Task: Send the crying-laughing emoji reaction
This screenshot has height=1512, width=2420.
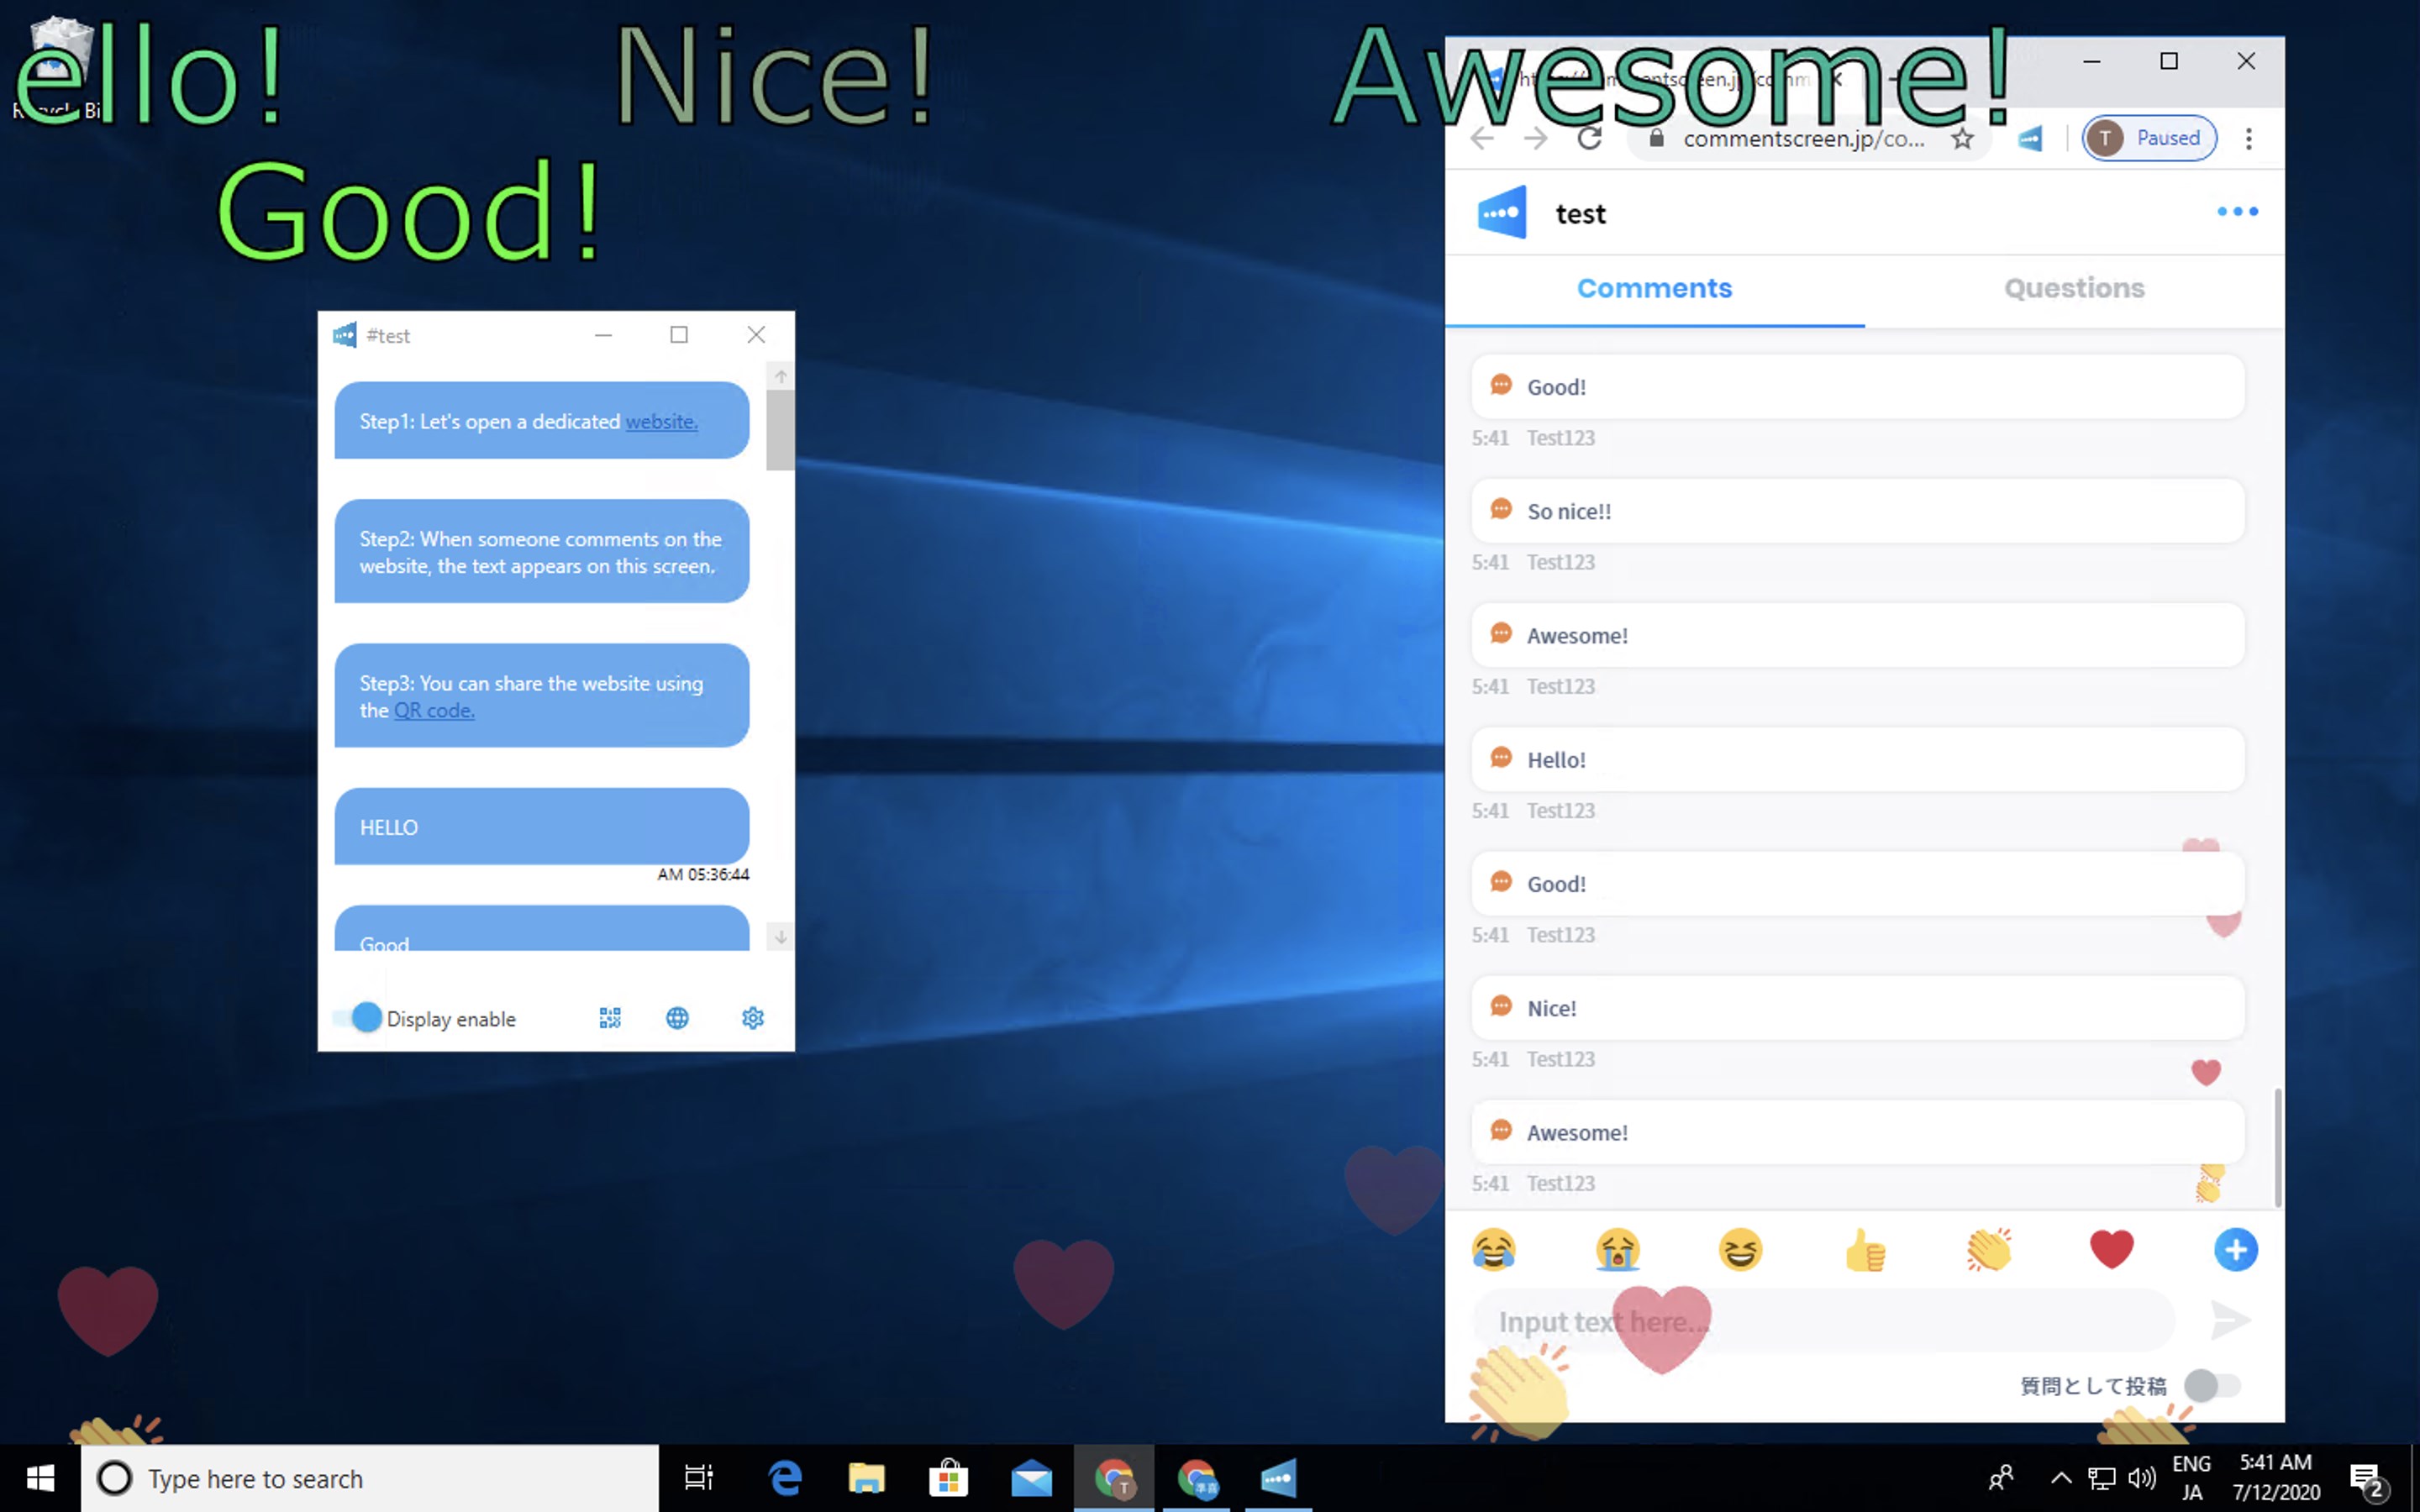Action: [x=1493, y=1250]
